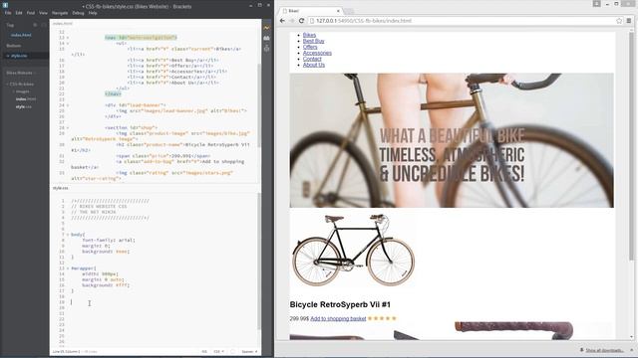Click the Accessories navigation link
This screenshot has height=358, width=638.
317,53
